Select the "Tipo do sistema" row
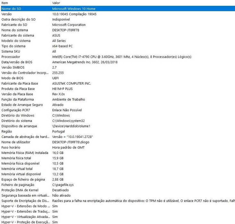 (118, 46)
